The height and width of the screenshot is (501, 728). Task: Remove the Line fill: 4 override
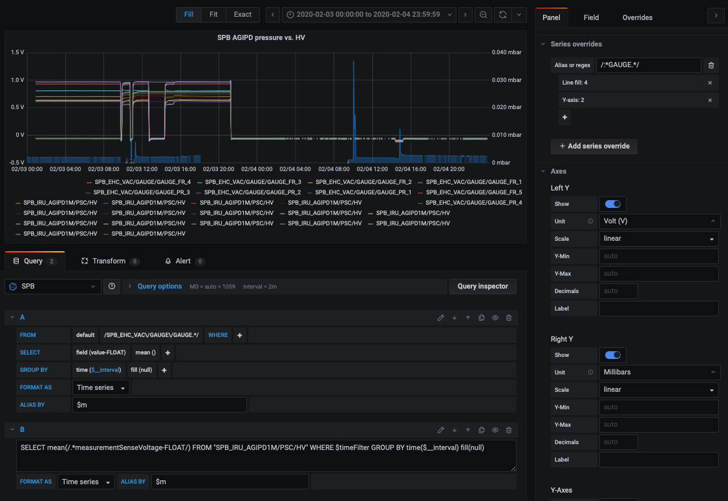point(710,83)
